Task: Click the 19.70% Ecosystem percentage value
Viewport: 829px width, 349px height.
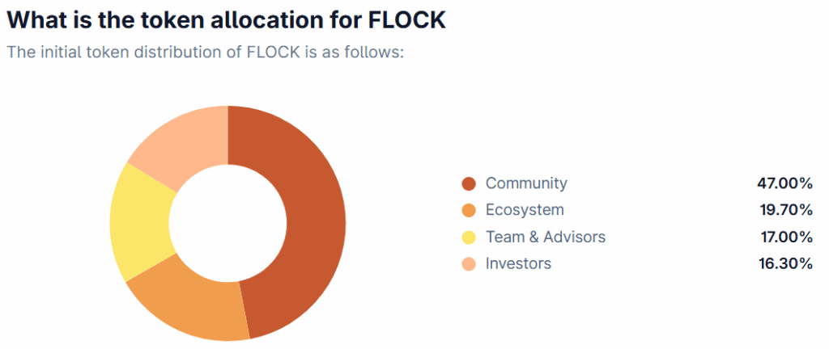Action: click(x=785, y=210)
